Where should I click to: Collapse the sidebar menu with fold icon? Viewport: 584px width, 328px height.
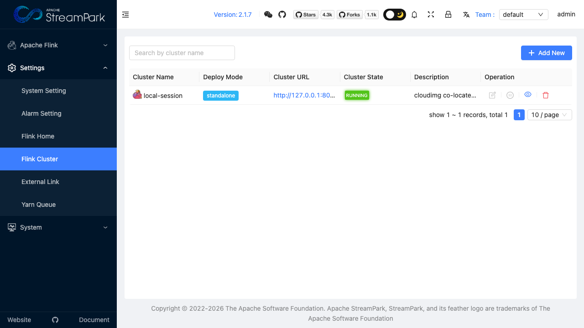point(125,15)
